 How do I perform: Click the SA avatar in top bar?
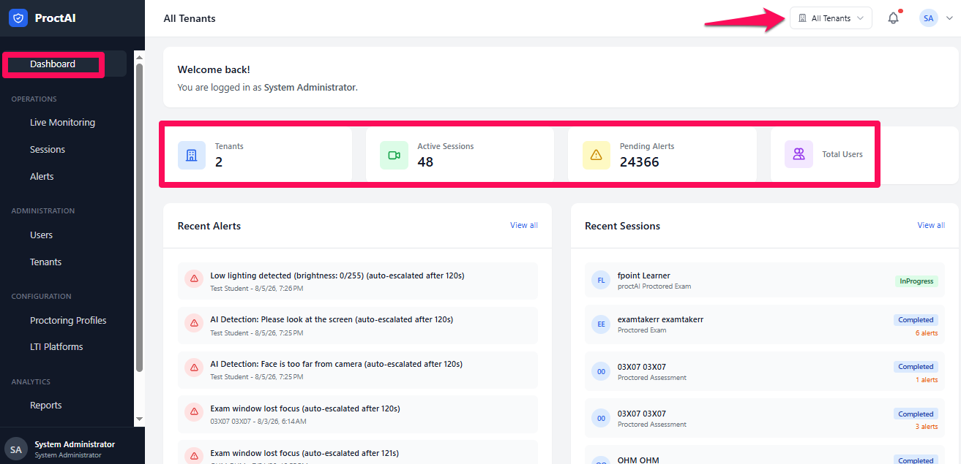click(x=929, y=18)
